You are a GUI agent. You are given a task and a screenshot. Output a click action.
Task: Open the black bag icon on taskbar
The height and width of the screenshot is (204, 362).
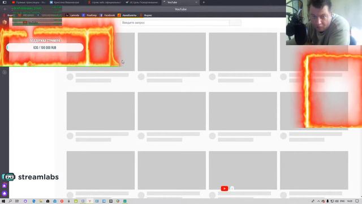pos(48,201)
